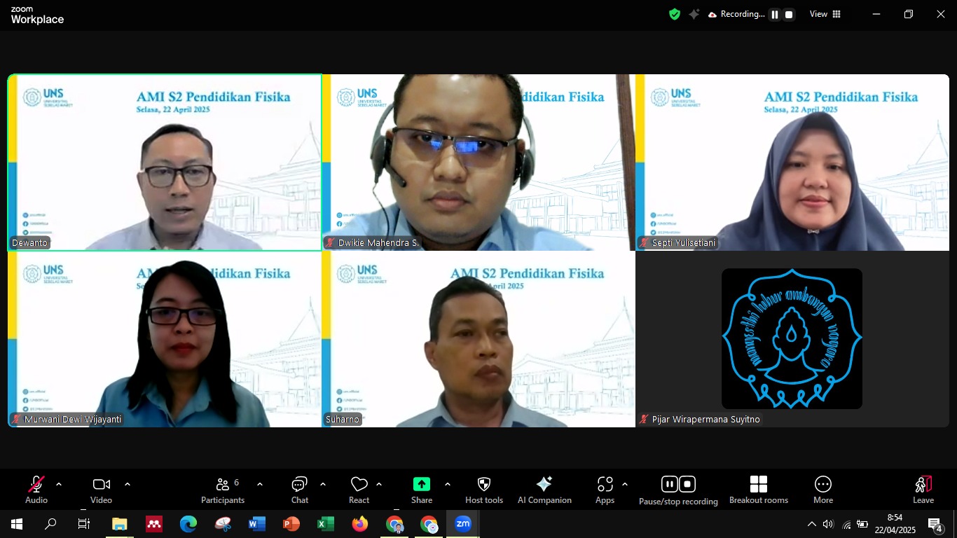Viewport: 957px width, 538px height.
Task: Open the Participants panel
Action: (x=223, y=489)
